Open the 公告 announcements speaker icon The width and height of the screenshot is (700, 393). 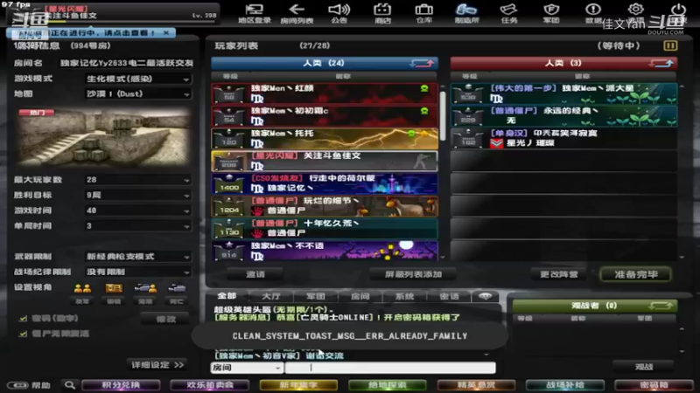point(339,13)
